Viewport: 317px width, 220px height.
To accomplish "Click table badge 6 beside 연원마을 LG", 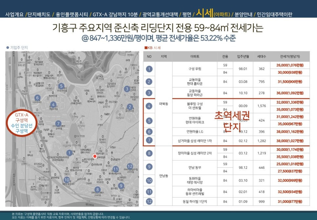I will pos(149,132).
